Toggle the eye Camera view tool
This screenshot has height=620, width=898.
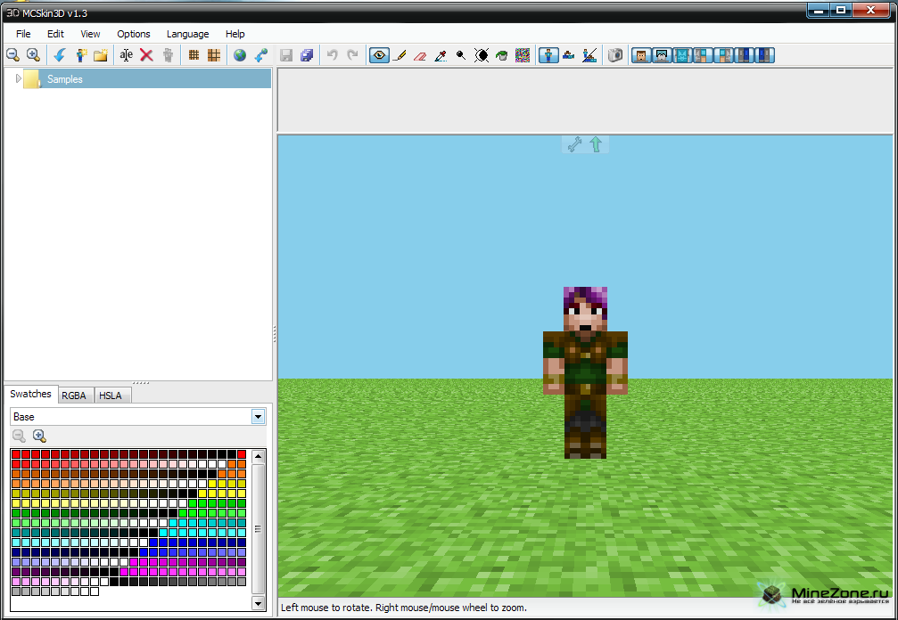(379, 55)
